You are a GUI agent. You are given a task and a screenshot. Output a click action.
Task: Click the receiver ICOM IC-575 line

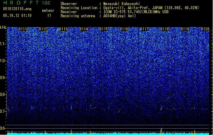click(x=136, y=12)
